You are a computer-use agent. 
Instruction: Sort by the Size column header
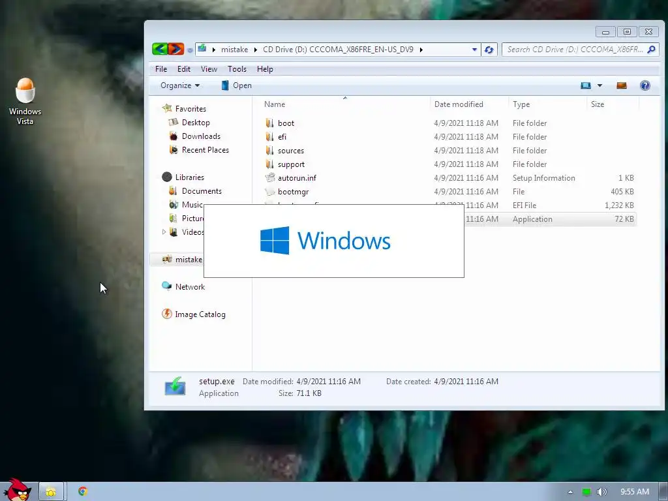tap(612, 104)
